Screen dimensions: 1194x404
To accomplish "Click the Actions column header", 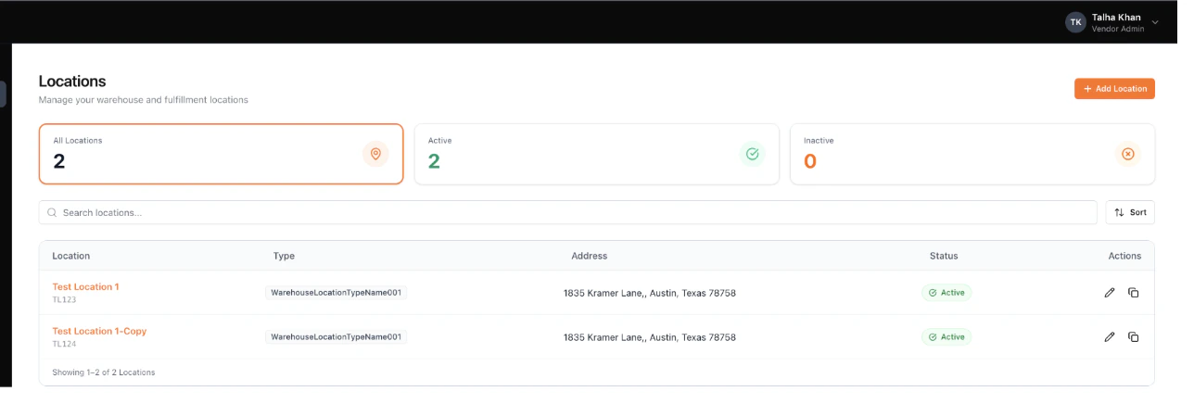I will (1124, 256).
